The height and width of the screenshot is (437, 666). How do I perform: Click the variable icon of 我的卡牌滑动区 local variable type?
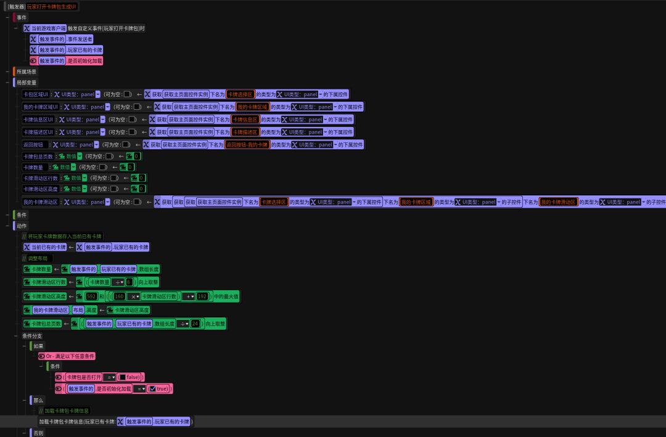tap(67, 202)
